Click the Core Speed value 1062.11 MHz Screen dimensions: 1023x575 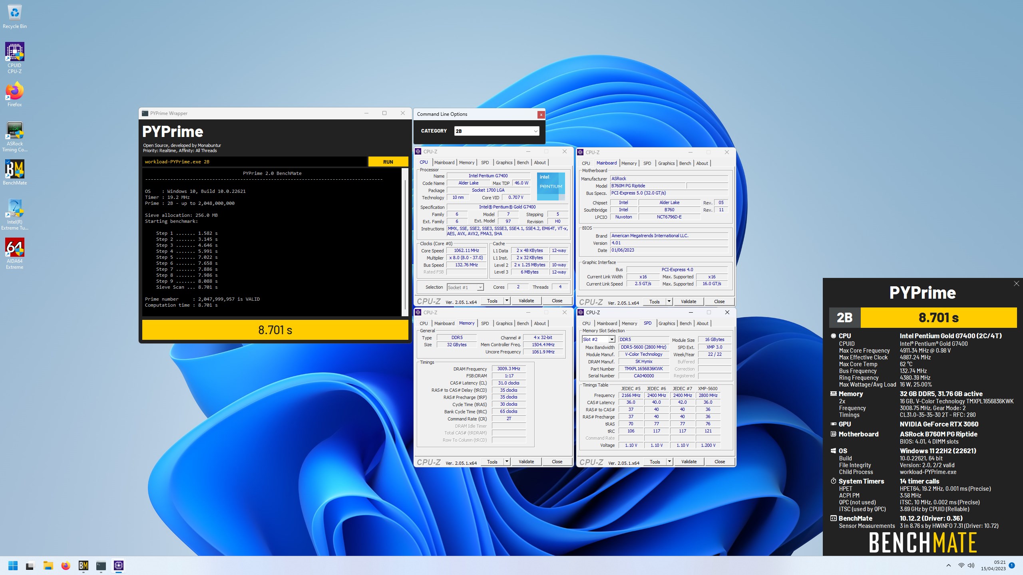pos(466,251)
